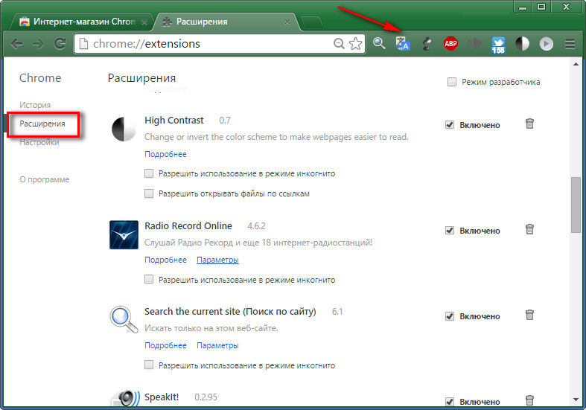Click the browser forward arrow
The image size is (586, 410).
pyautogui.click(x=38, y=44)
